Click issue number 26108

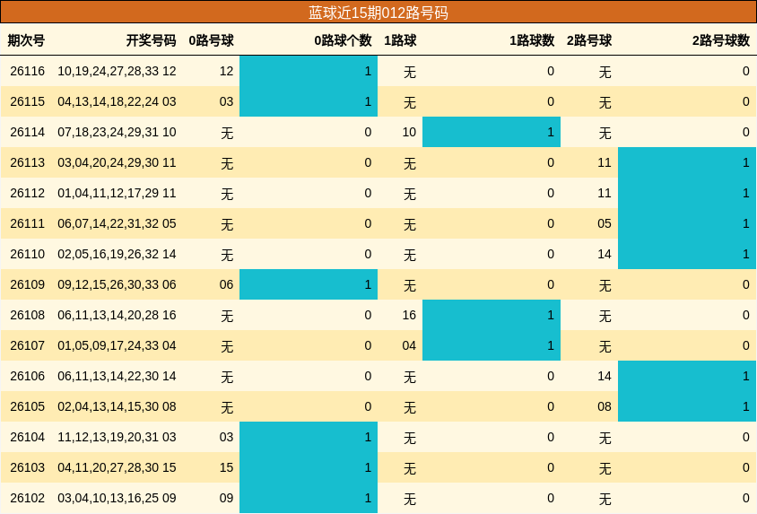28,315
